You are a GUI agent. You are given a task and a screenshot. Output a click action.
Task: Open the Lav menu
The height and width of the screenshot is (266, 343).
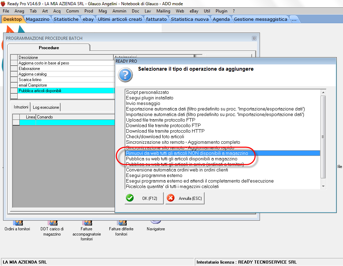click(148, 11)
